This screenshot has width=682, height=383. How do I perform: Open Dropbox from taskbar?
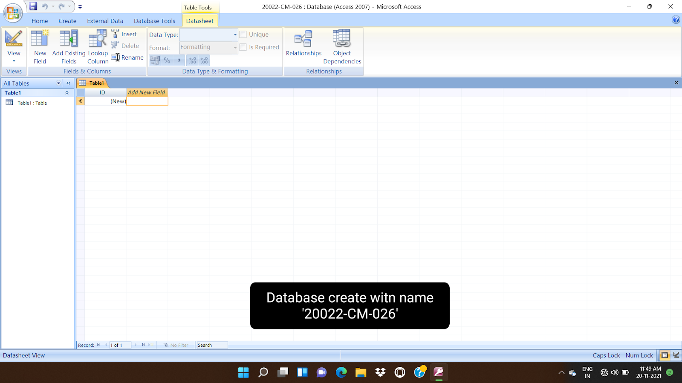click(x=380, y=372)
